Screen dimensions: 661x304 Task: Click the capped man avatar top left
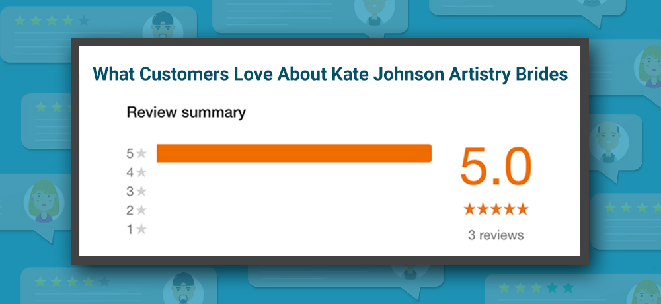point(163,25)
